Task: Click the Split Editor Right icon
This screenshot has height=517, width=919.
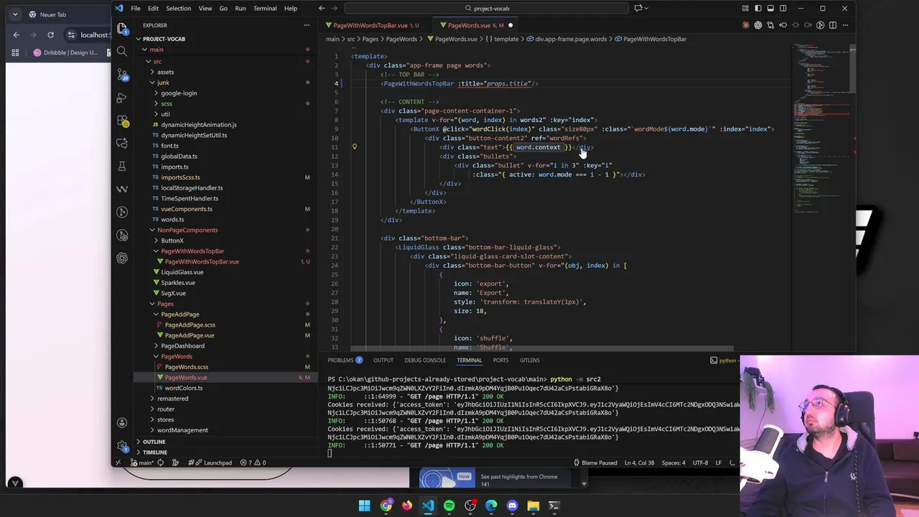Action: 833,25
